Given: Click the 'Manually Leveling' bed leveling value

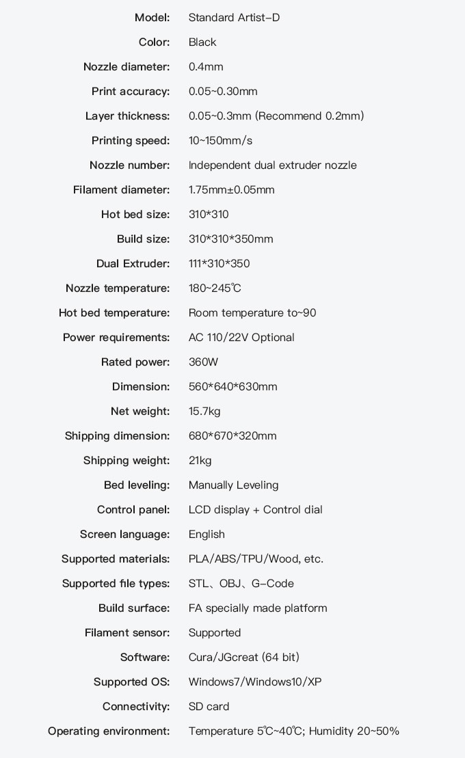Looking at the screenshot, I should (x=233, y=485).
